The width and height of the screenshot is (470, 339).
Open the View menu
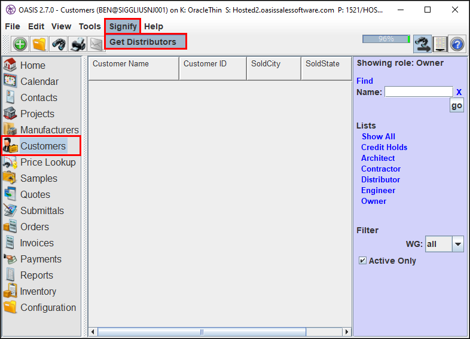pos(61,26)
